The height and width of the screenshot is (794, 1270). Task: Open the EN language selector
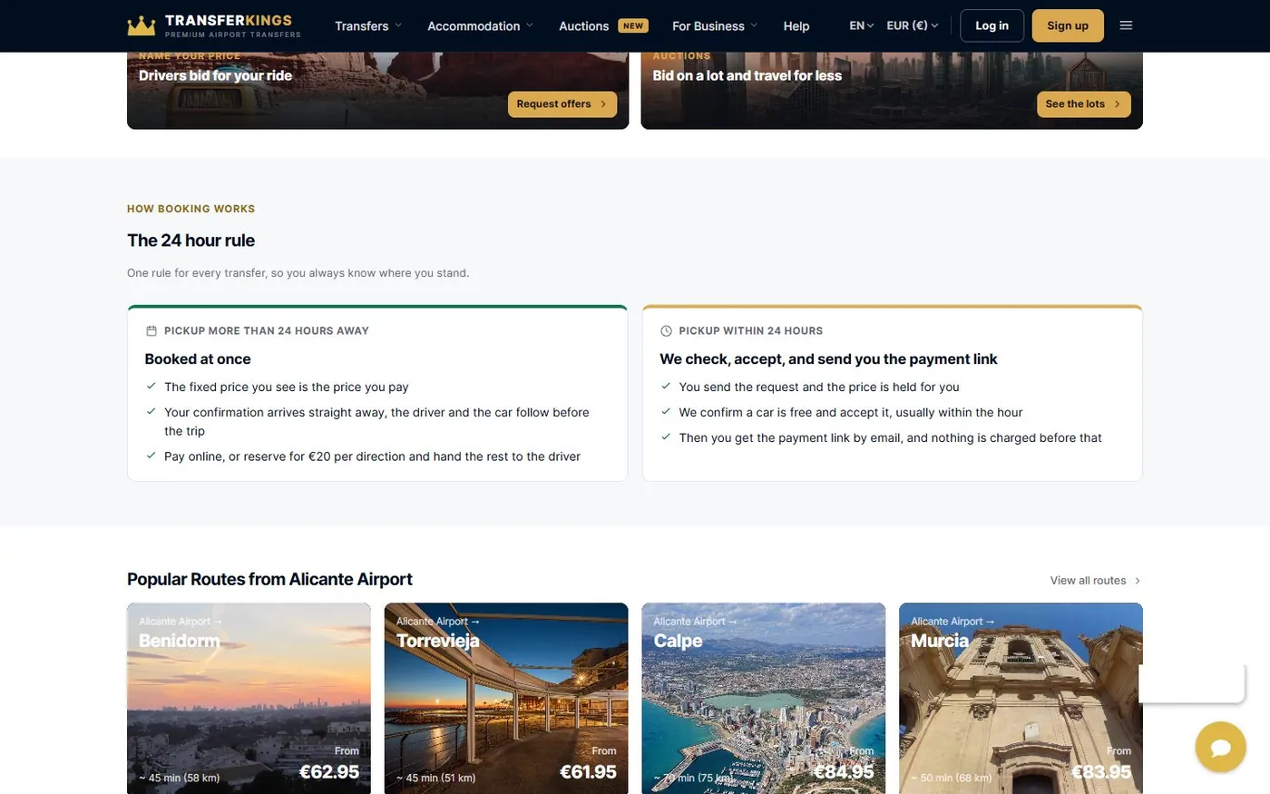[x=862, y=25]
